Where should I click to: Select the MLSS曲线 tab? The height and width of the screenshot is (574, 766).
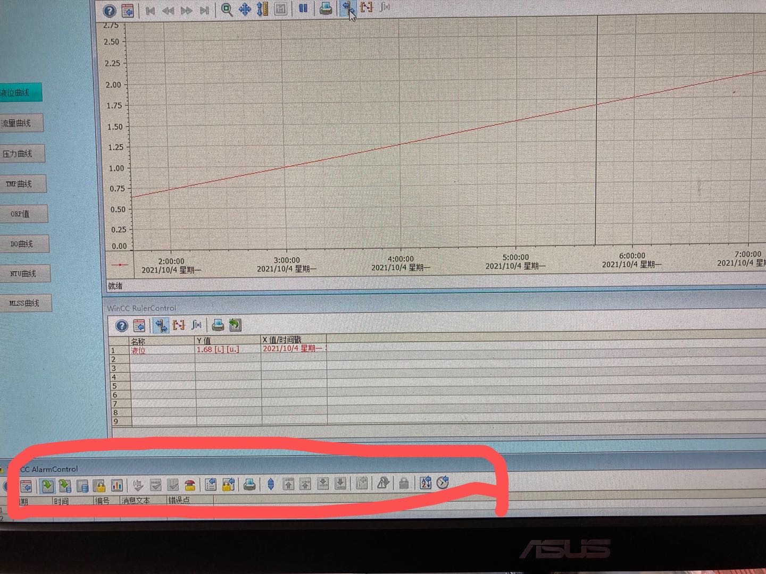26,303
